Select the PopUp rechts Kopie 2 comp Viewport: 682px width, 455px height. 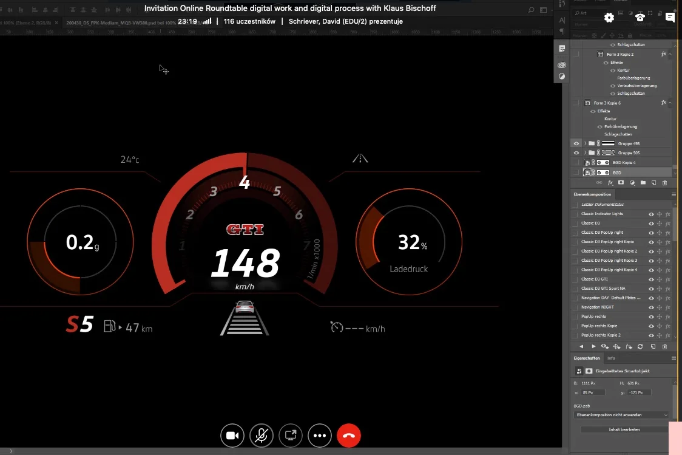(601, 335)
